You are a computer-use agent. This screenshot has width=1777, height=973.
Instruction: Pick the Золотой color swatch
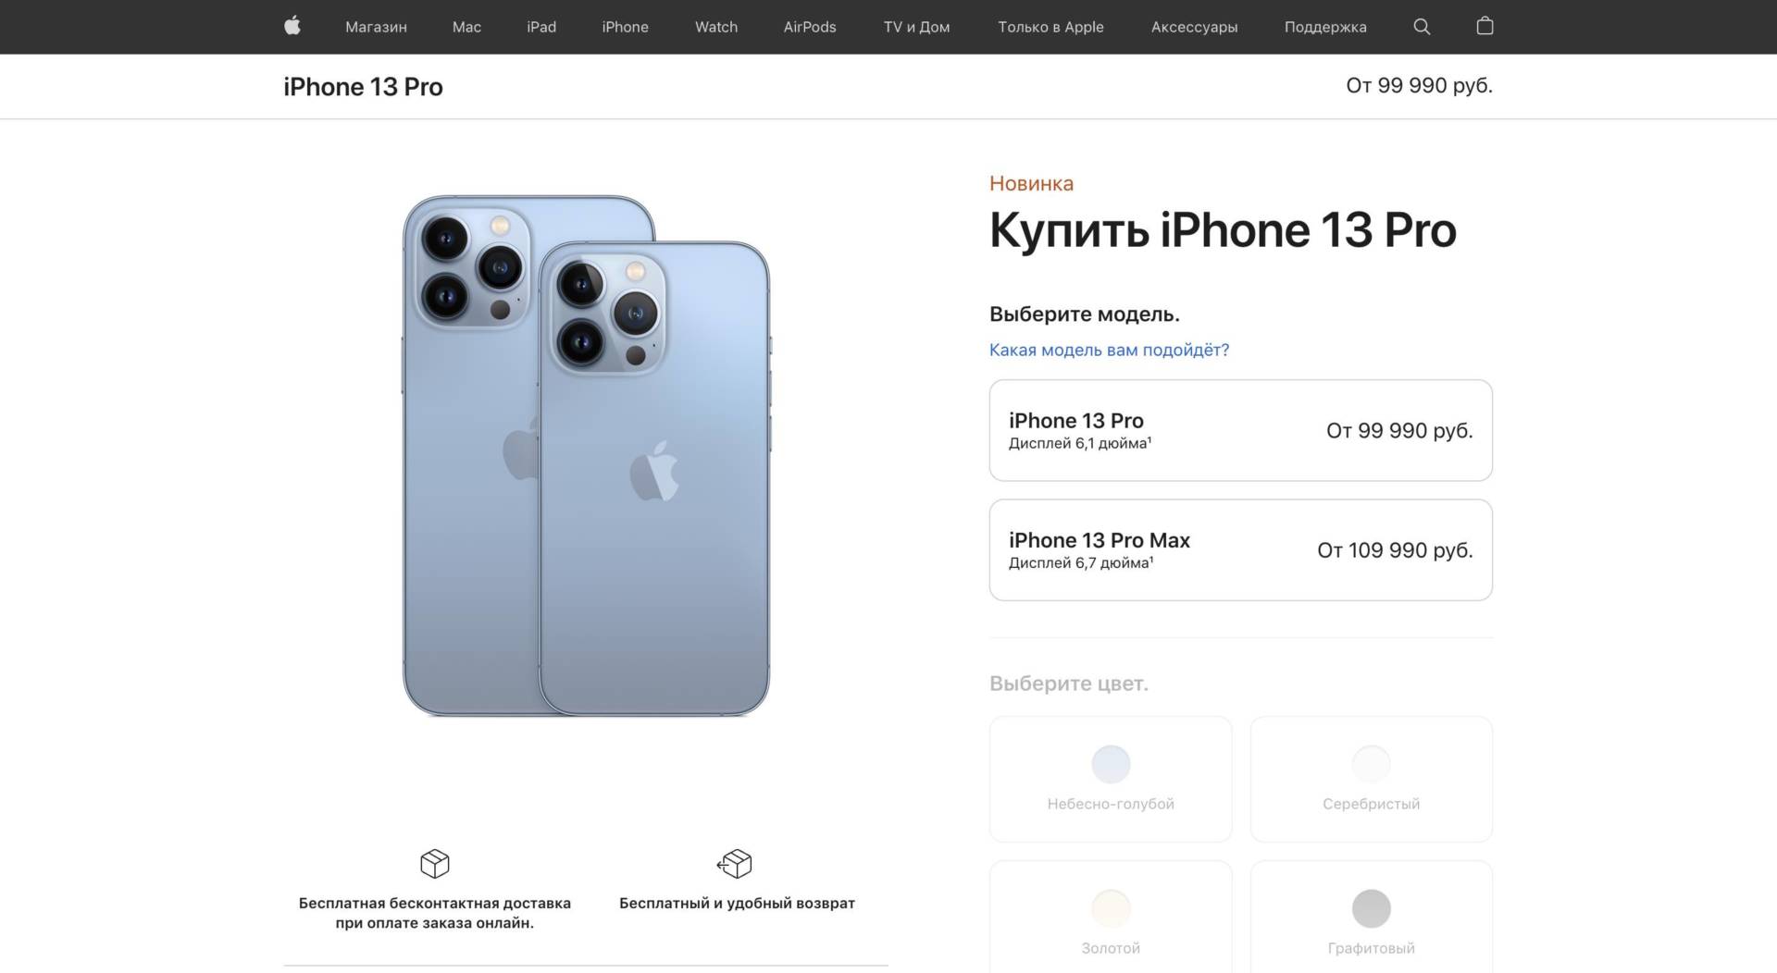point(1111,908)
